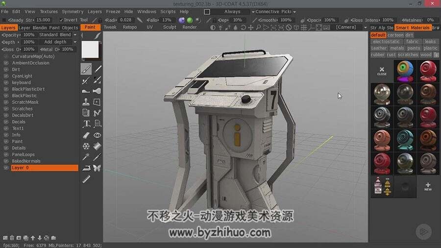This screenshot has width=441, height=248.
Task: Select the Eraser tool icon
Action: click(86, 135)
